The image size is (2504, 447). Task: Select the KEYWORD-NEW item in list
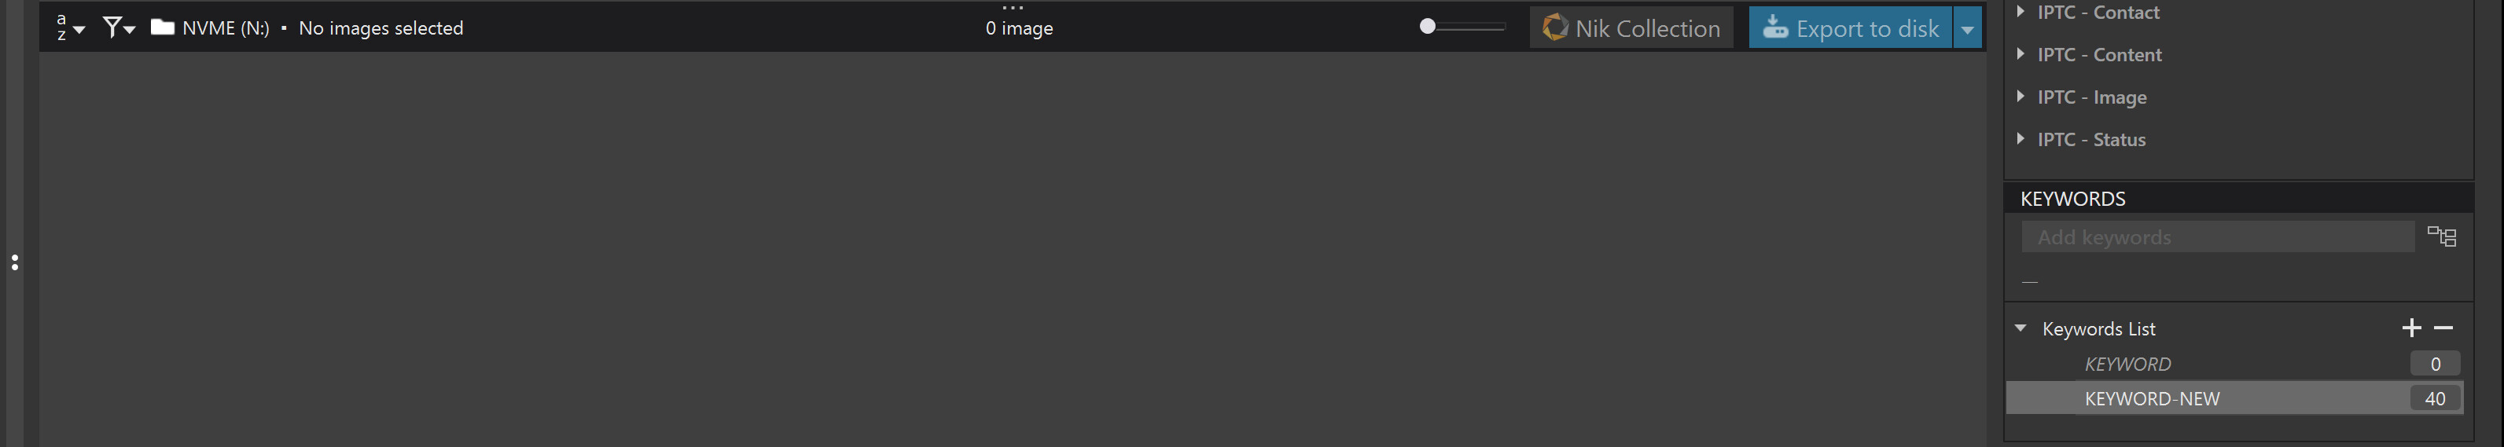[2152, 398]
